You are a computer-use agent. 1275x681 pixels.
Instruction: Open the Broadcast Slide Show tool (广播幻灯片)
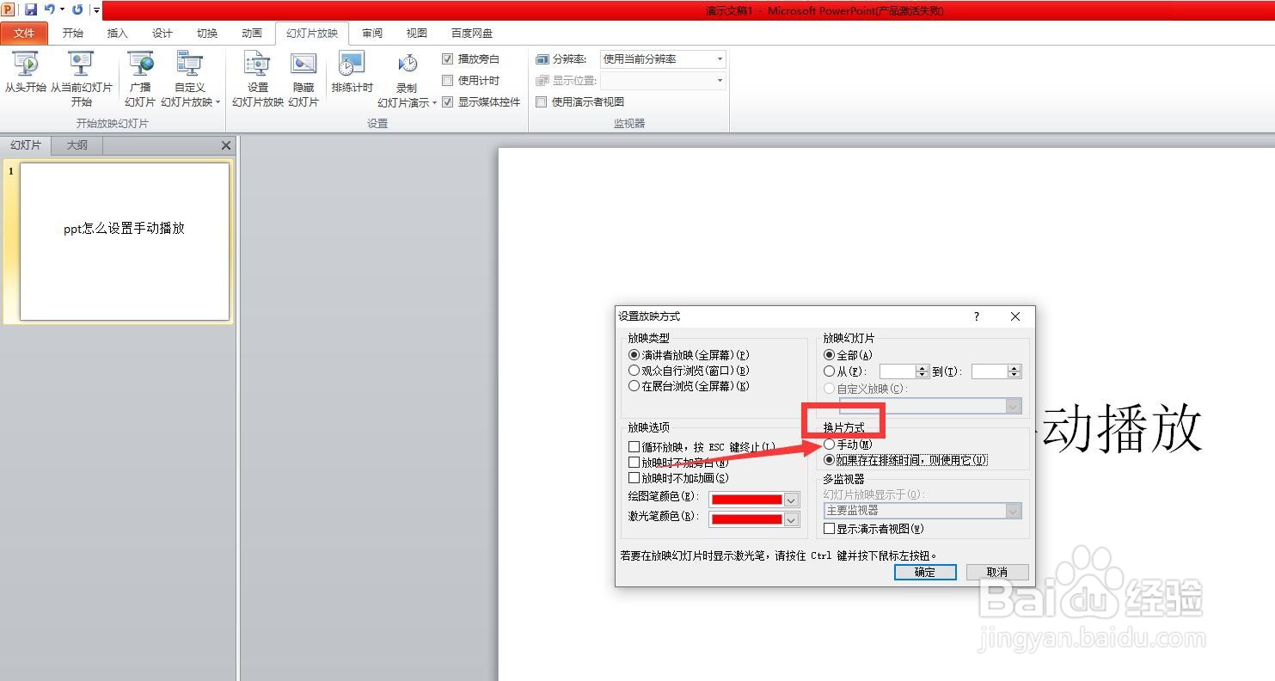point(139,77)
